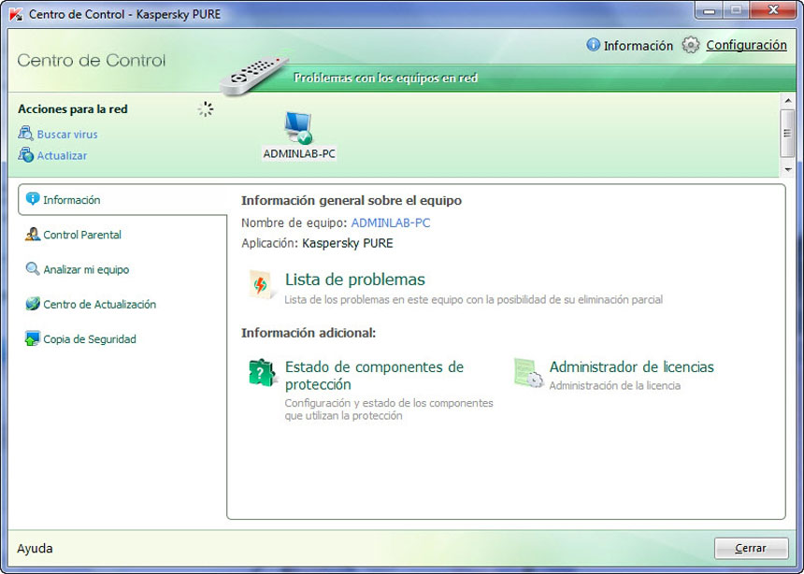Click the ADMINLAB-PC label under computer icon
The width and height of the screenshot is (804, 574).
pyautogui.click(x=299, y=153)
